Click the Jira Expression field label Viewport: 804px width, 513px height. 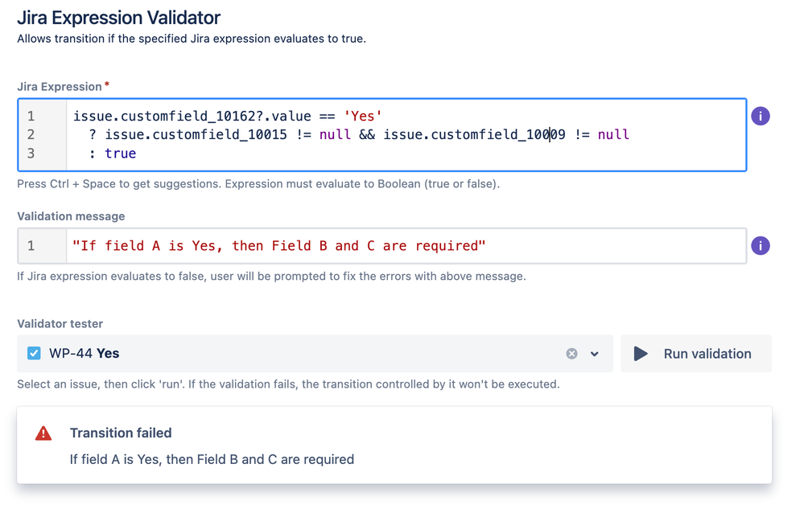click(x=60, y=87)
